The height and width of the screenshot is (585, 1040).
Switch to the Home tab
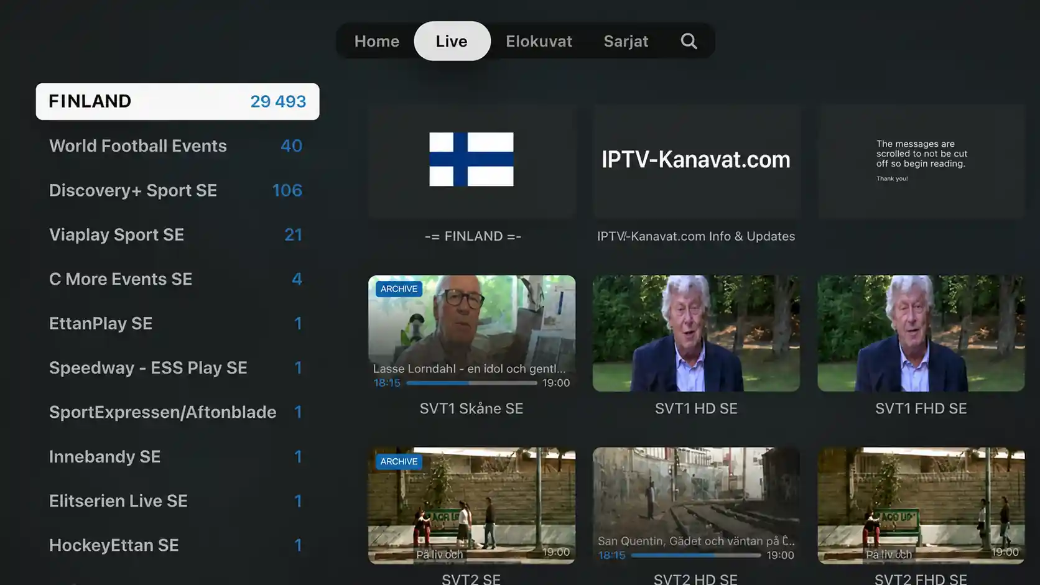pyautogui.click(x=377, y=41)
